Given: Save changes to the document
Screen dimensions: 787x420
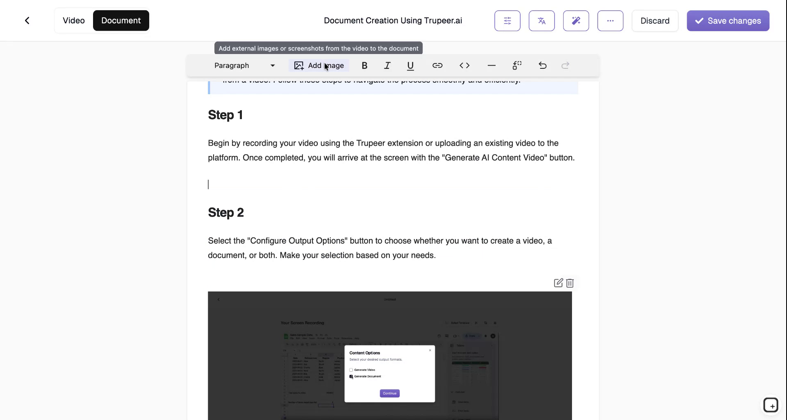Looking at the screenshot, I should click(x=728, y=20).
